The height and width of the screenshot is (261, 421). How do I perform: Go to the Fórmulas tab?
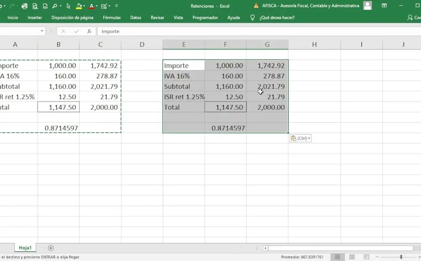112,18
